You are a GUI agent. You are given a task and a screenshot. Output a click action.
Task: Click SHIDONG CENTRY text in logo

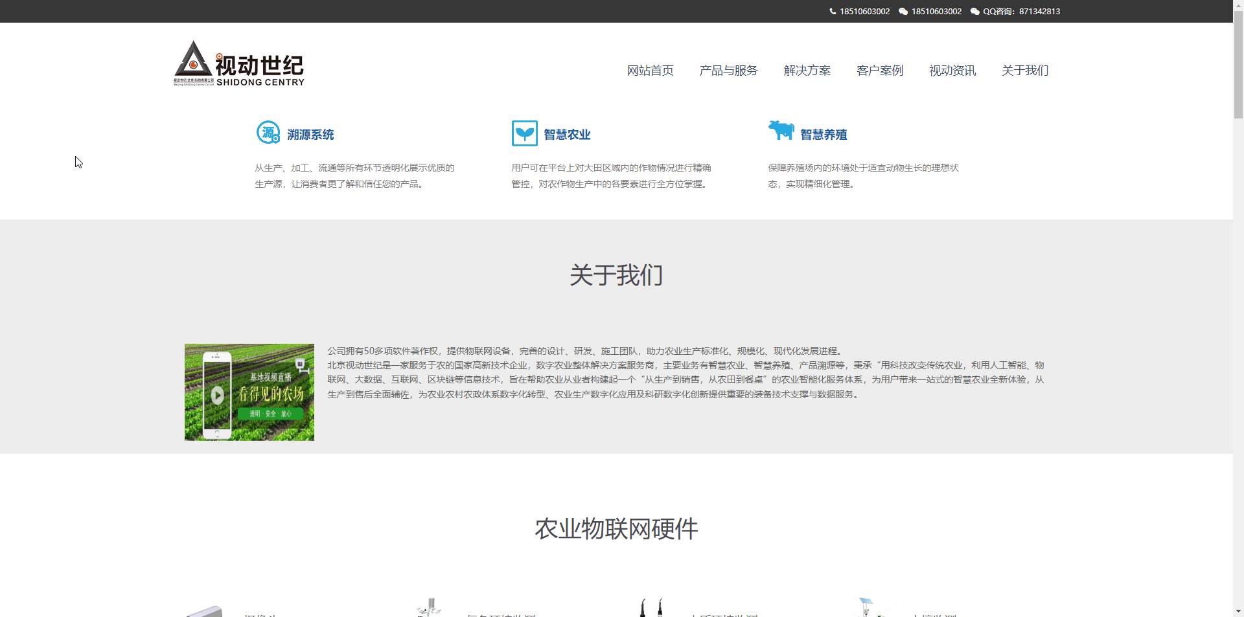(x=260, y=82)
